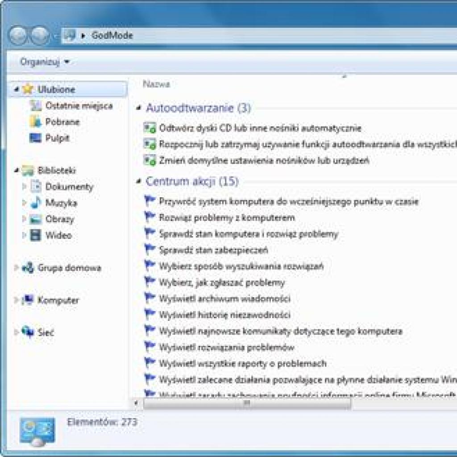Click the breadcrumb arrow before GodMode
457x457 pixels.
tap(83, 36)
